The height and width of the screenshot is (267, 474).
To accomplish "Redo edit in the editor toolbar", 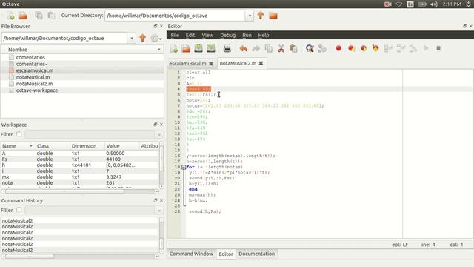I will [x=256, y=48].
